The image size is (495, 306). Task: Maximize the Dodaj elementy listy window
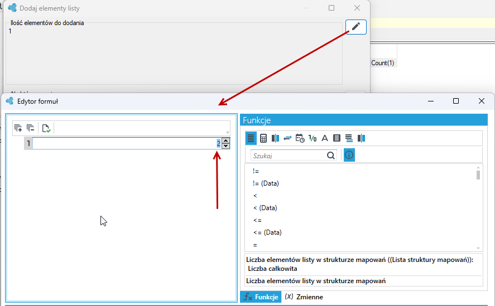pyautogui.click(x=331, y=8)
